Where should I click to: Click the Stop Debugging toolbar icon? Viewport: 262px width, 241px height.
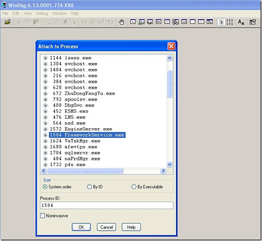pos(64,22)
